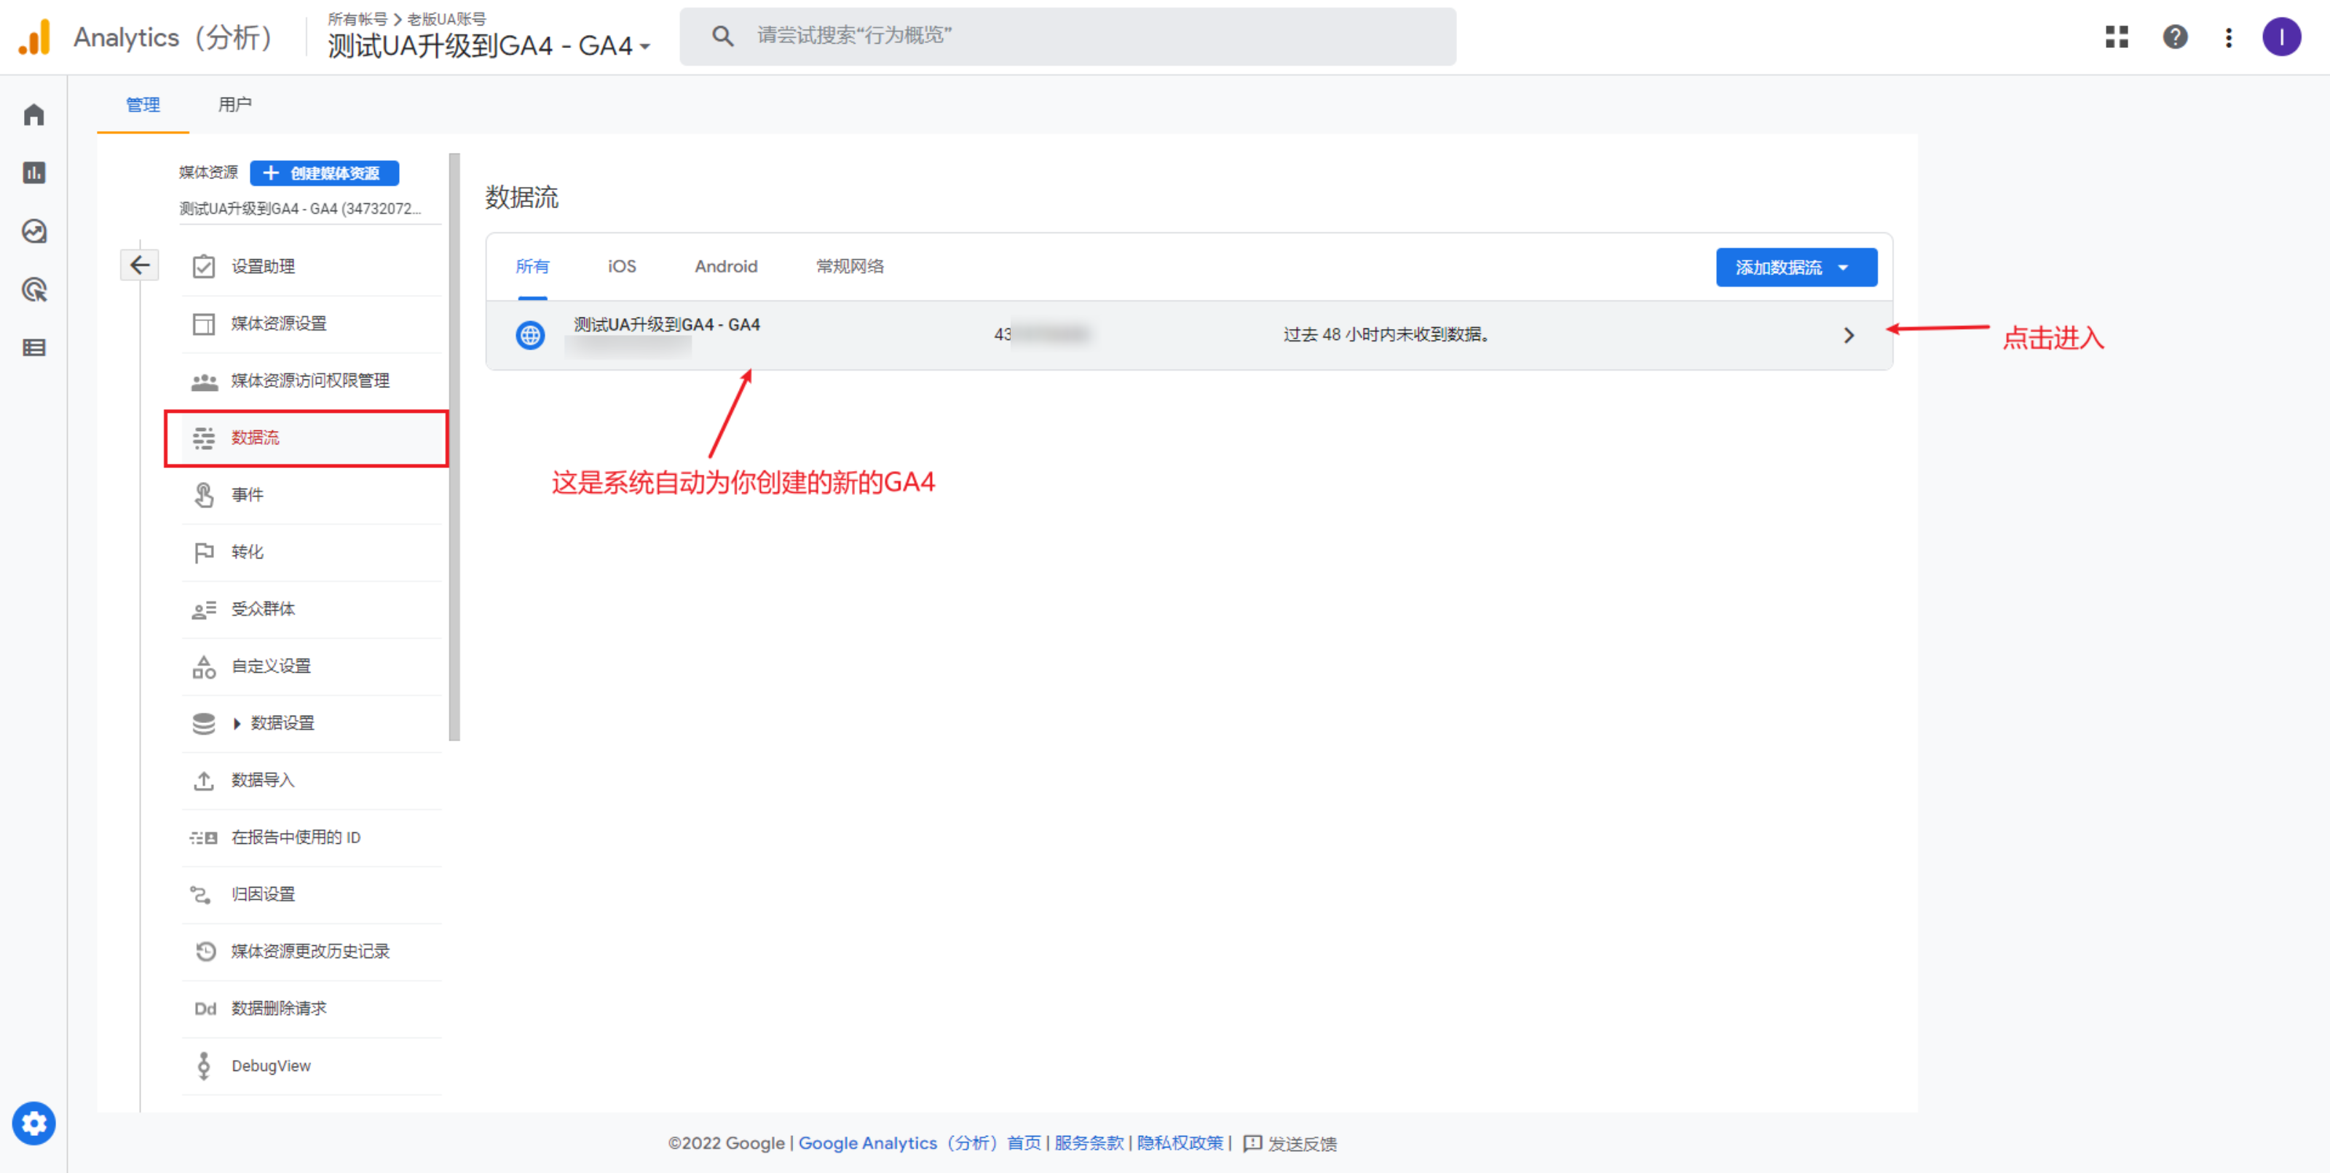
Task: Open the Google apps grid icon
Action: click(x=2117, y=37)
